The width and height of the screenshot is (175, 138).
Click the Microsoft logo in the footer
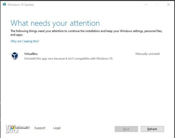tap(12, 128)
